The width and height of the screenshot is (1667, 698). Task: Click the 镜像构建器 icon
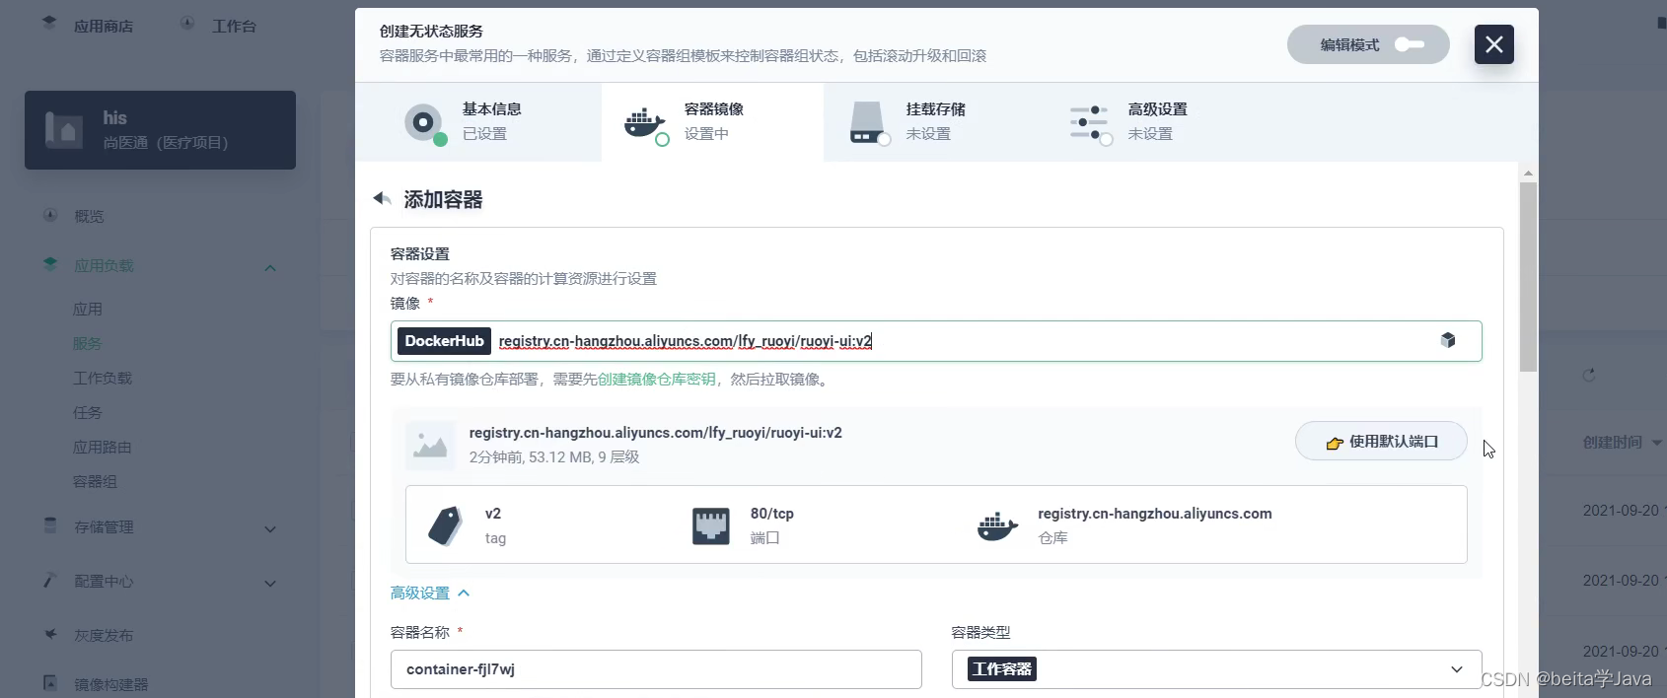(50, 683)
